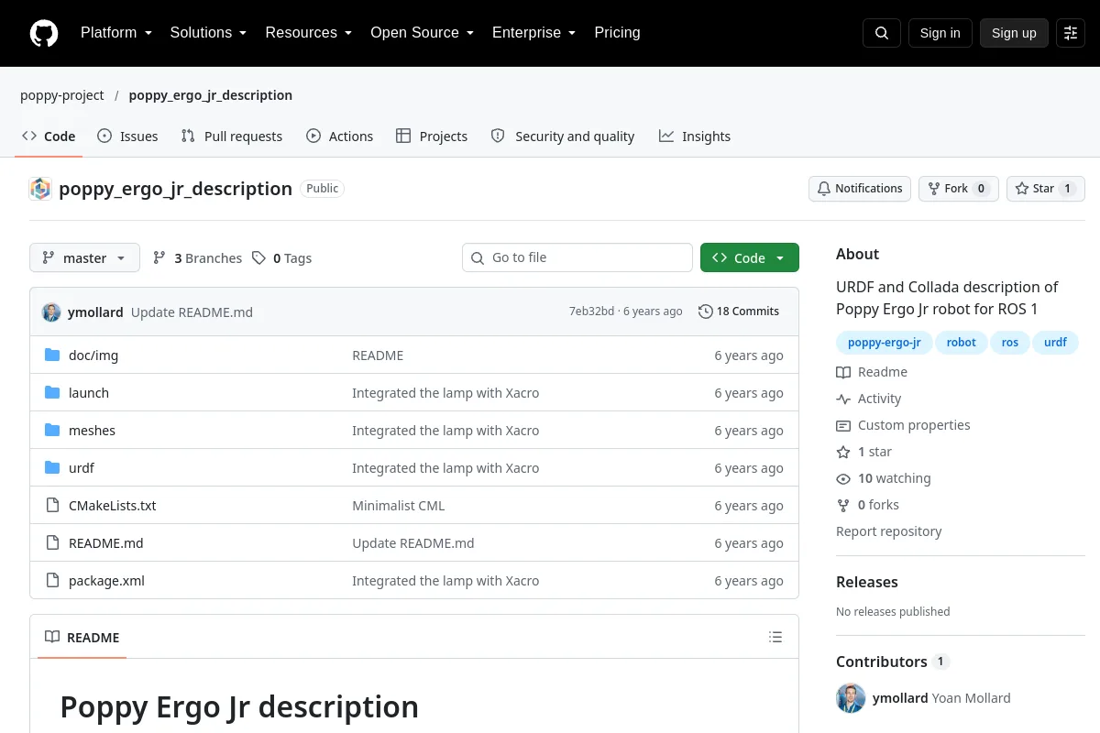Click the CMakeLists.txt file icon
Viewport: 1100px width, 733px height.
point(52,506)
